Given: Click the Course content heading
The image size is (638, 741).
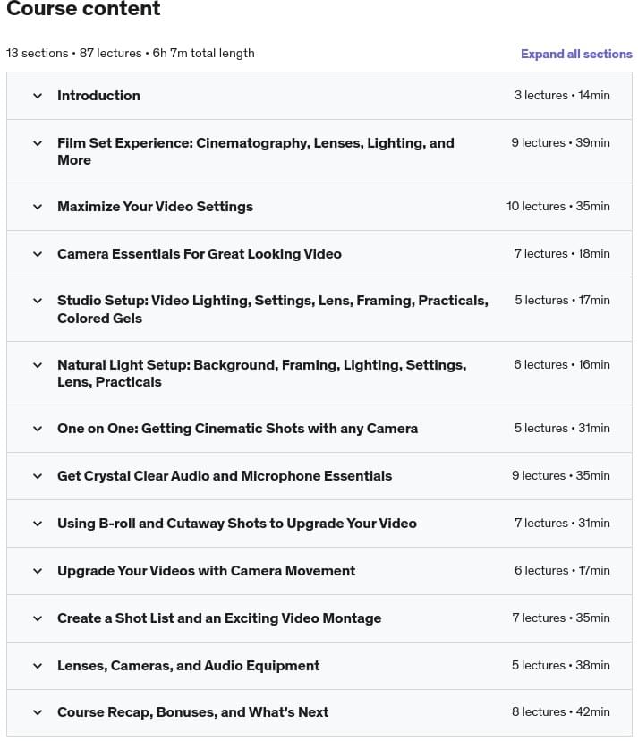Looking at the screenshot, I should [83, 10].
